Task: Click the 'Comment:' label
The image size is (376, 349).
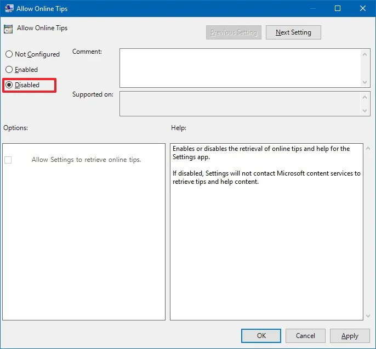Action: (x=87, y=52)
